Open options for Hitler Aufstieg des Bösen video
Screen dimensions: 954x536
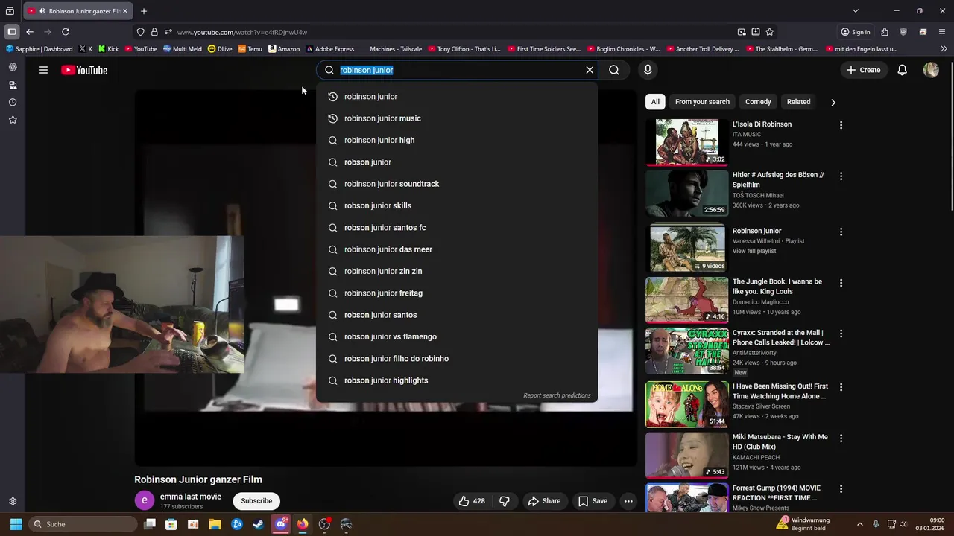coord(841,176)
